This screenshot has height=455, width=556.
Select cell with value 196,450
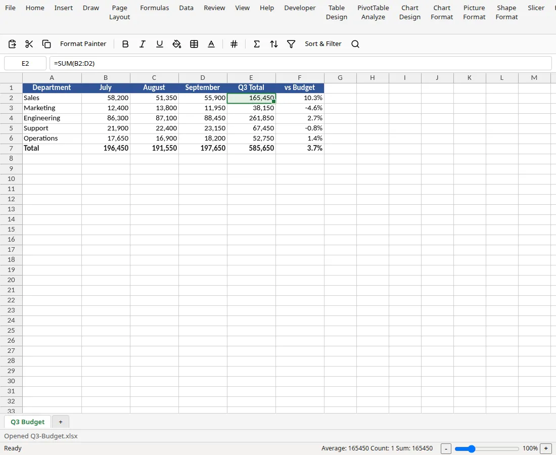tap(106, 149)
